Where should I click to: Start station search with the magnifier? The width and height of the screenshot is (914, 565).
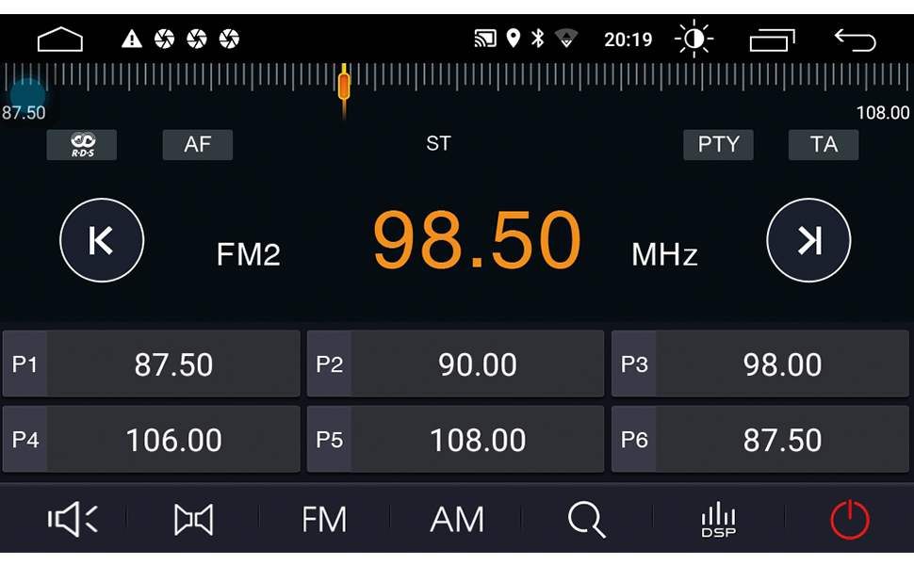(586, 520)
